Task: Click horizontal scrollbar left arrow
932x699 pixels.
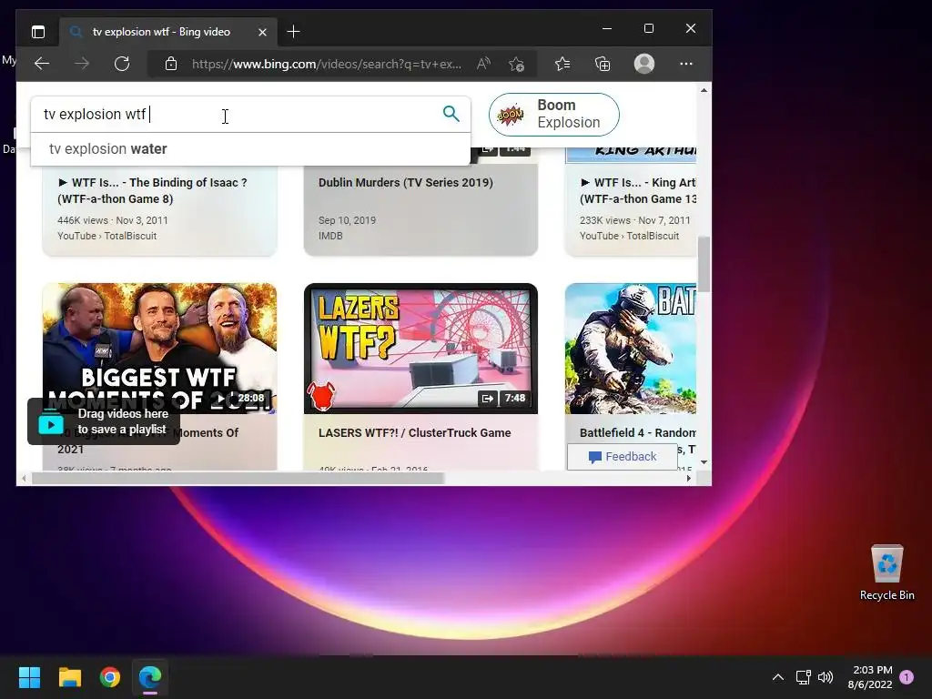Action: [24, 479]
